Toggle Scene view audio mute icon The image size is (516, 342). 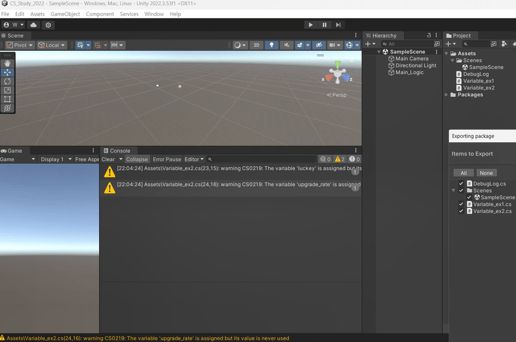pyautogui.click(x=286, y=45)
